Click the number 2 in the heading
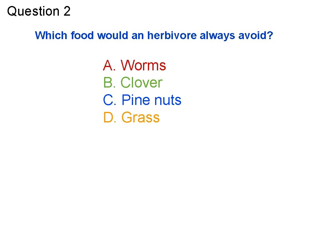The image size is (309, 231). 67,11
